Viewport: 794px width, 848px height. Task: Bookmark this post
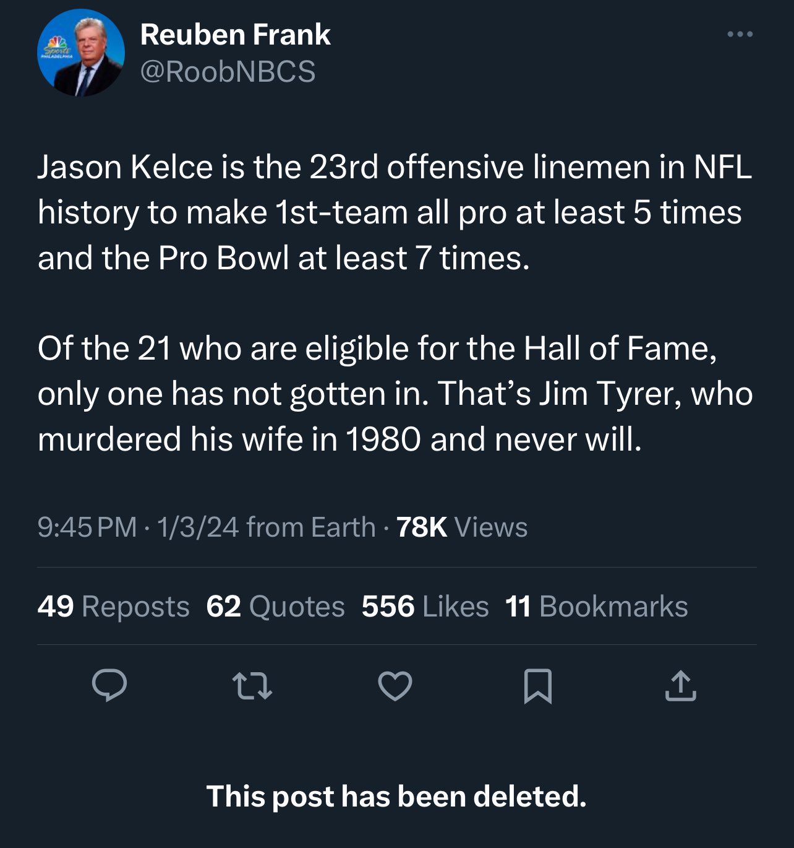pyautogui.click(x=537, y=686)
